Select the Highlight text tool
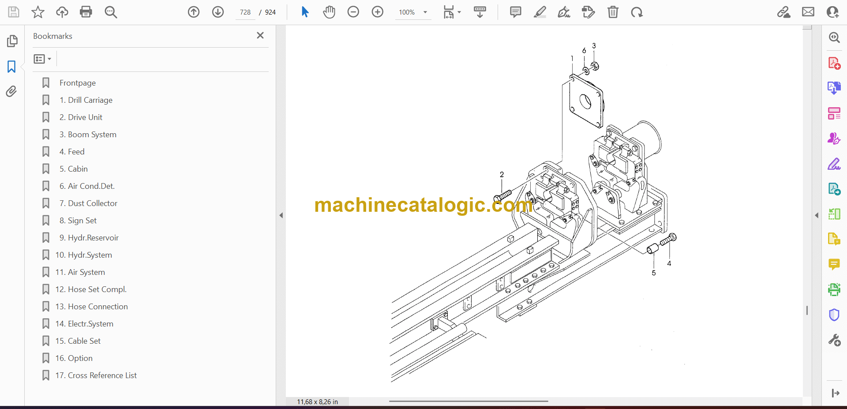The image size is (847, 409). point(540,12)
